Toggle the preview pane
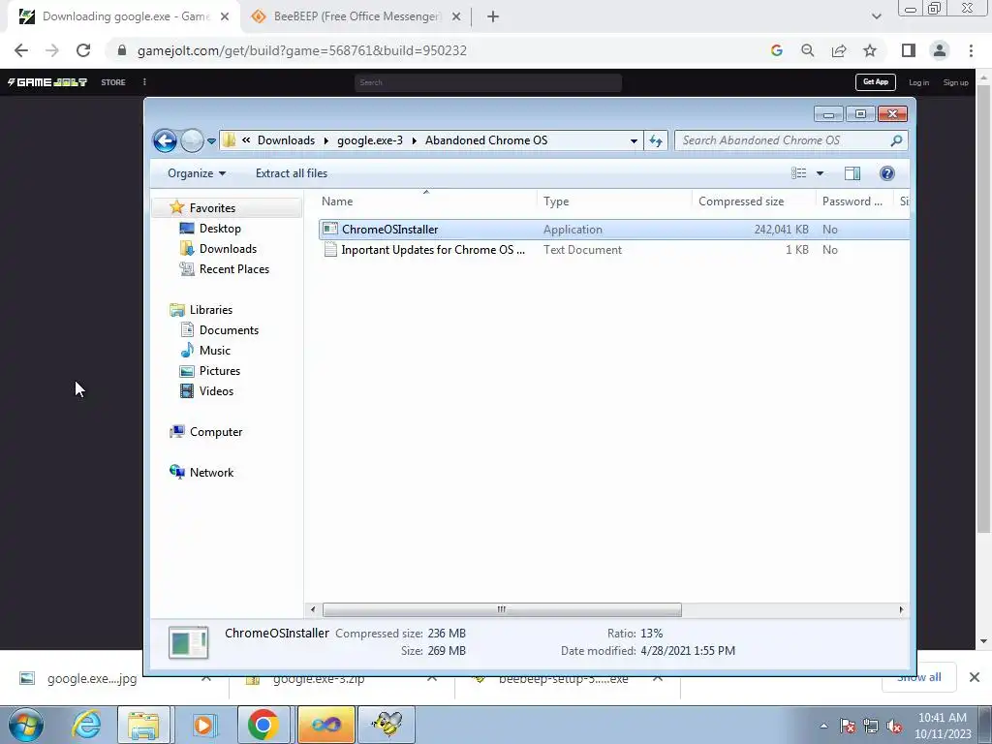992x744 pixels. 852,173
